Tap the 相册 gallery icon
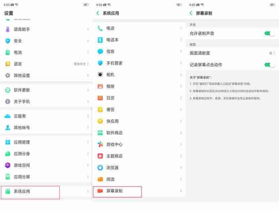Viewport: 279px width, 211px height. (100, 87)
